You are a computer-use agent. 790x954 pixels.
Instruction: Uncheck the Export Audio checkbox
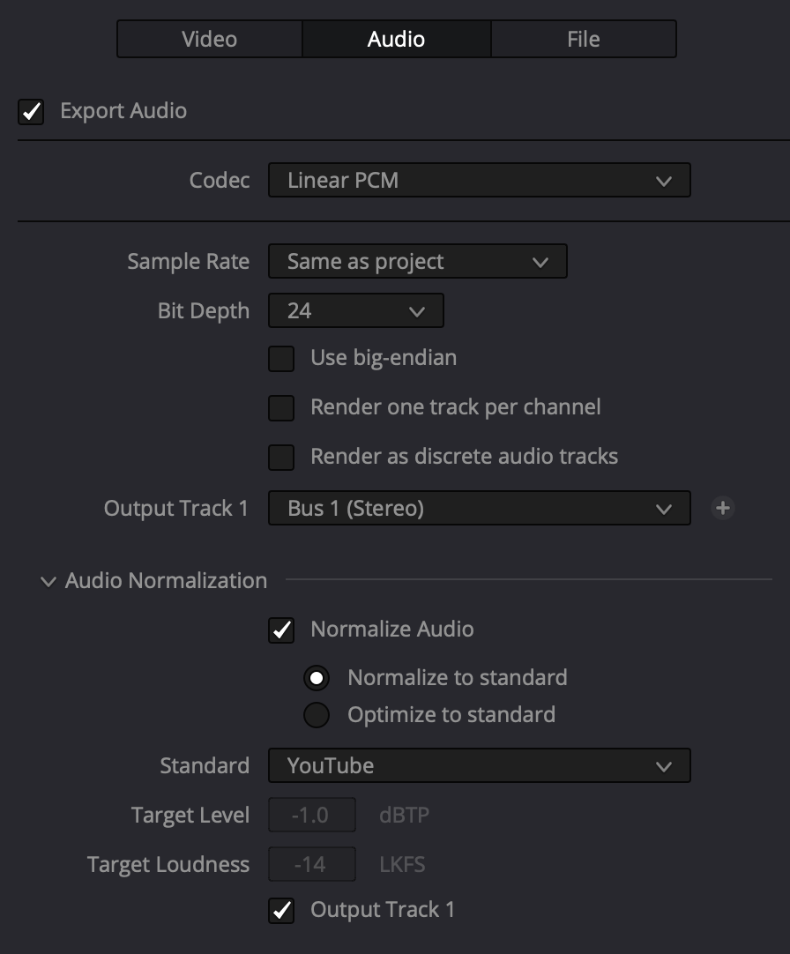point(32,112)
